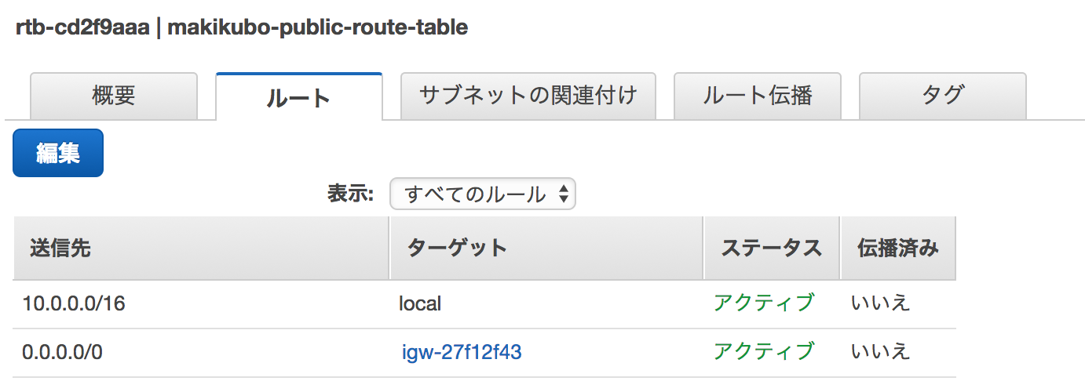Click いいえ in the 0.0.0.0/0 row
The width and height of the screenshot is (1085, 392).
(x=880, y=351)
